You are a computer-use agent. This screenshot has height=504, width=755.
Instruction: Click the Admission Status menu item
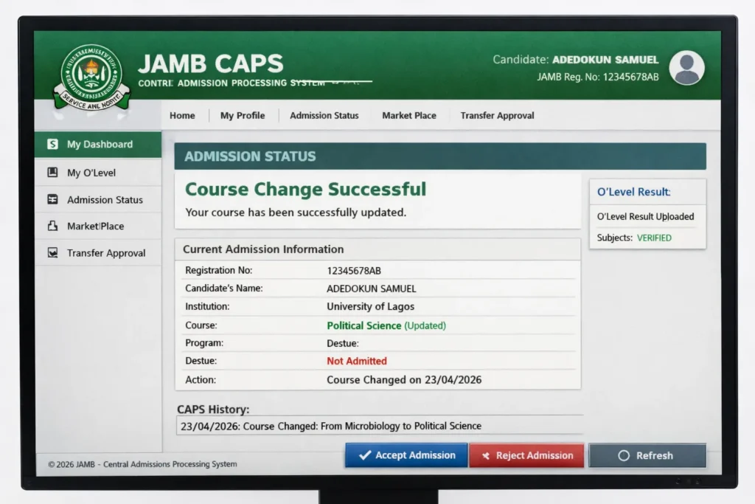click(x=324, y=115)
